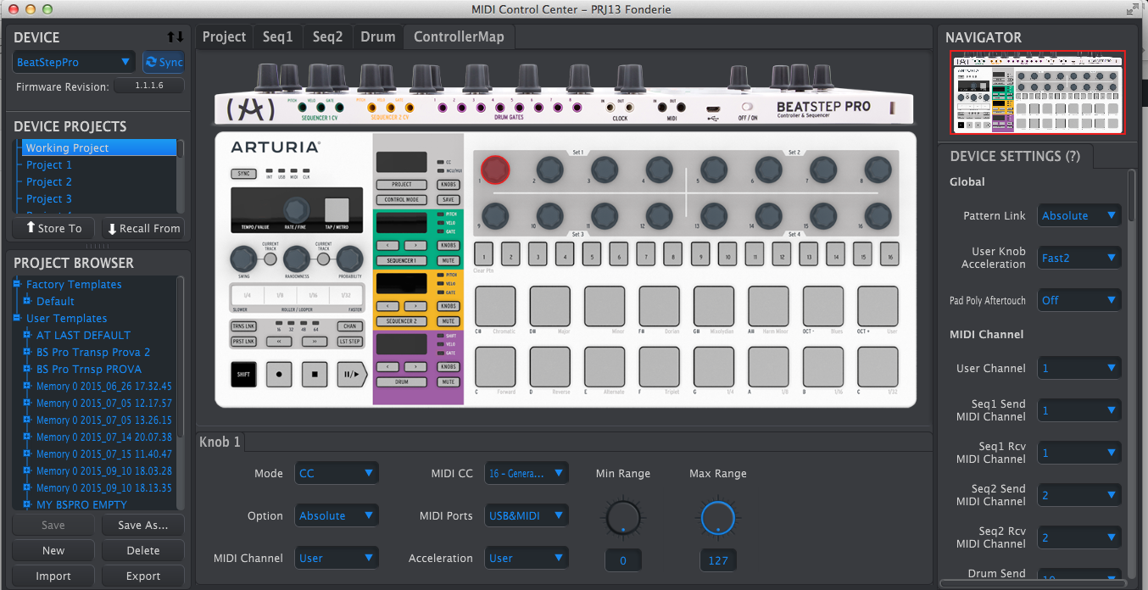Select knob 8 on the device
Viewport: 1148px width, 590px height.
[x=877, y=169]
